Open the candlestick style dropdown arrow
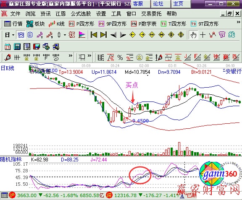Viewport: 242px width, 200px height. pos(65,35)
